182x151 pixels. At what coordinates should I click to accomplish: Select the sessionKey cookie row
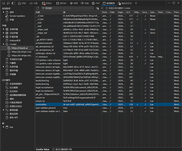(x=108, y=104)
